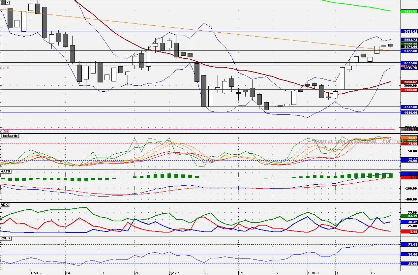
Task: Click the 5422.00 price level label
Action: pyautogui.click(x=409, y=51)
